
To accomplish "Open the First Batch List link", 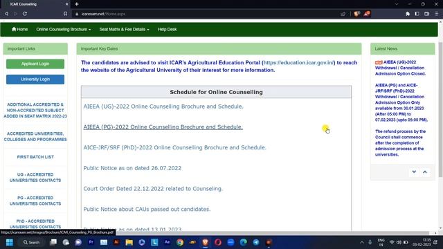I will click(x=35, y=157).
